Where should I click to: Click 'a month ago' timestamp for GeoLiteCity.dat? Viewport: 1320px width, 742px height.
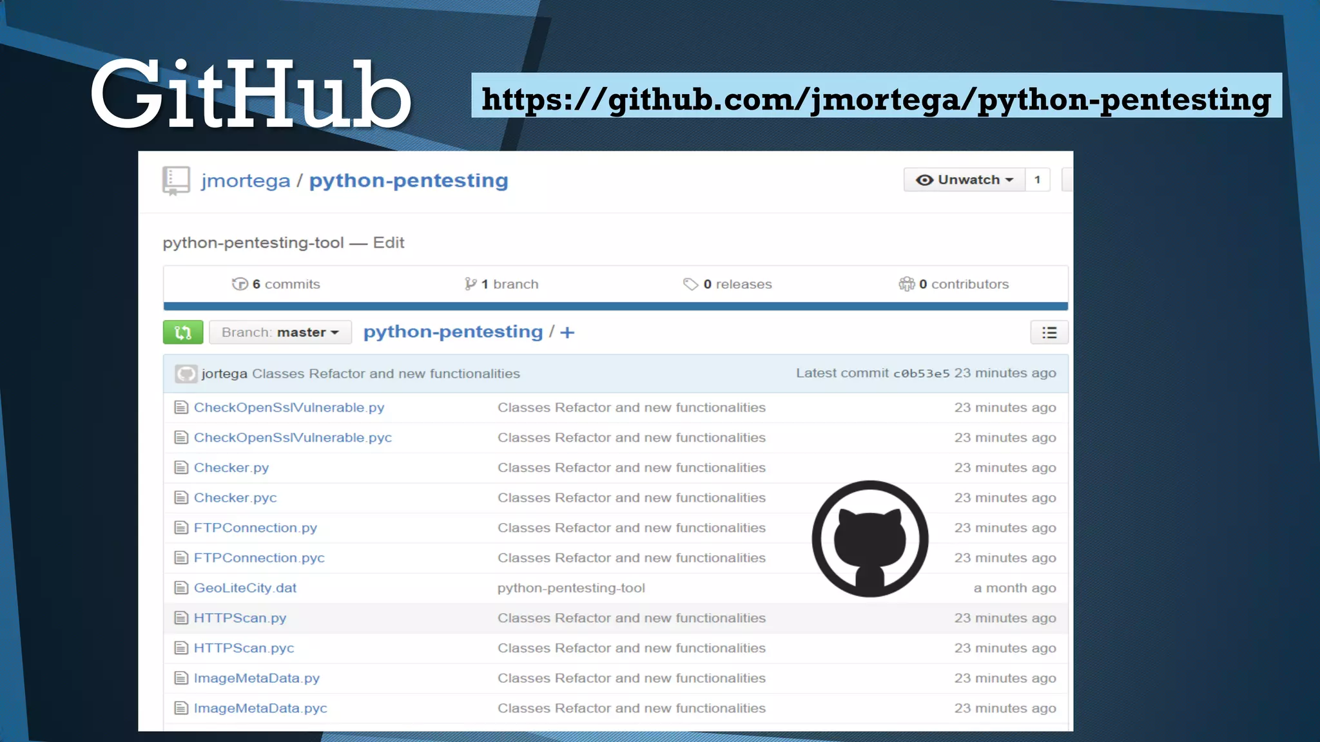tap(1015, 588)
